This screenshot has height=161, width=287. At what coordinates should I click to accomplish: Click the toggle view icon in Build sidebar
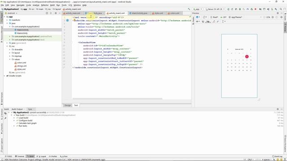(5, 114)
